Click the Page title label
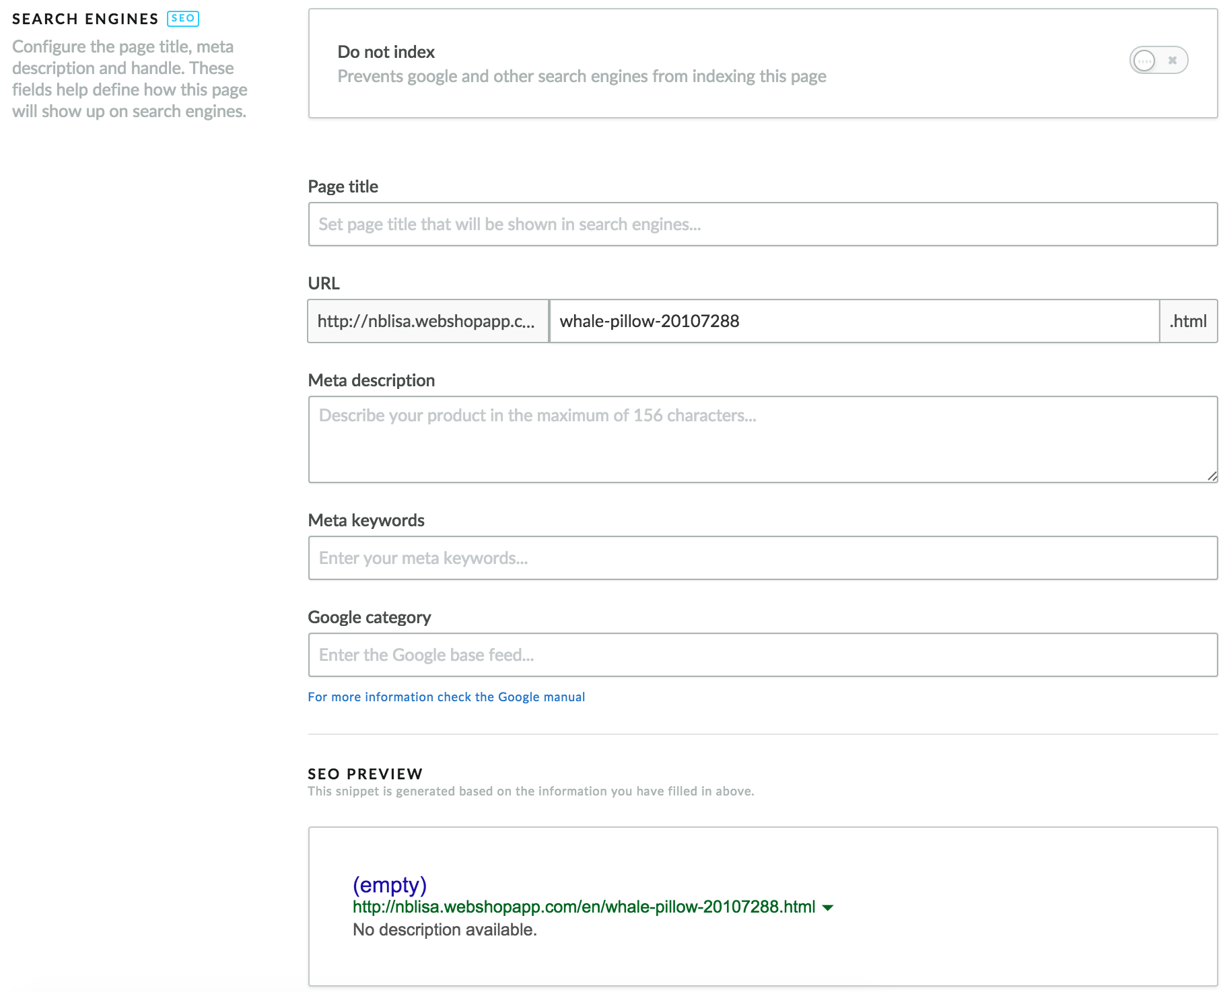Viewport: 1221px width, 992px height. 343,186
